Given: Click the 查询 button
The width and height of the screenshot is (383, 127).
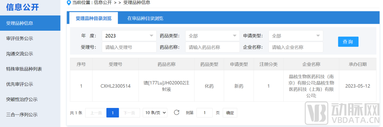Looking at the screenshot, I should [x=348, y=42].
